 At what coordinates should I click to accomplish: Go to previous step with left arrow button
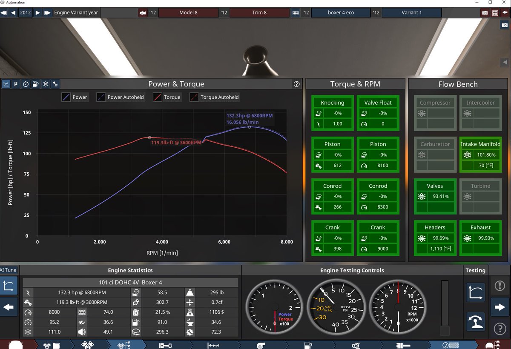tap(9, 307)
